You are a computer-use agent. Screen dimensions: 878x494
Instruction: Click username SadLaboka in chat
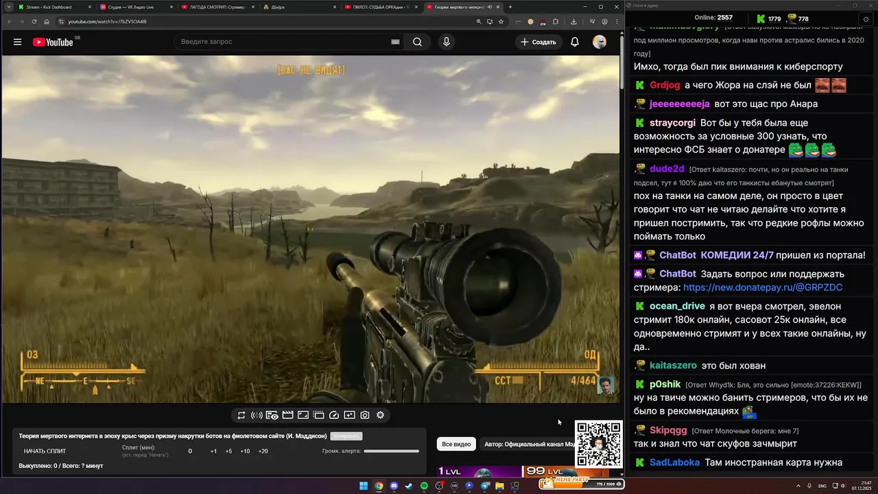click(674, 462)
